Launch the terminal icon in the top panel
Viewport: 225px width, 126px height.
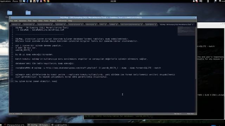[21, 1]
